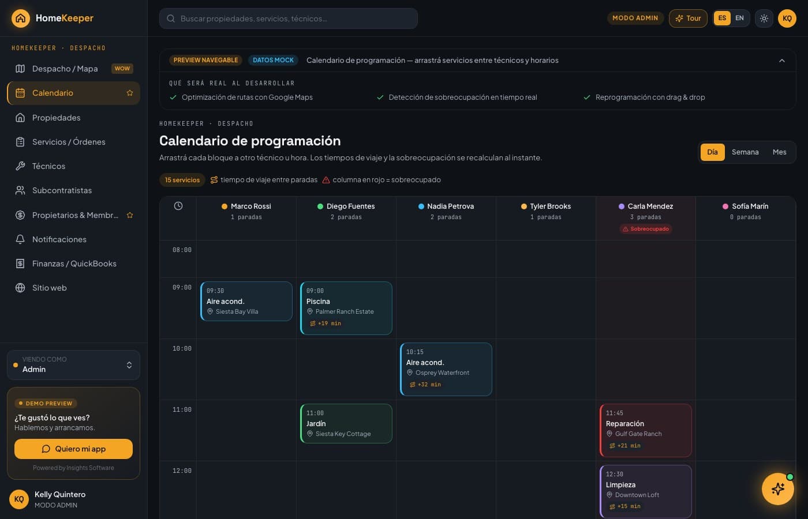Click the Sobreocupado warning badge under Carla Mendez

click(645, 229)
